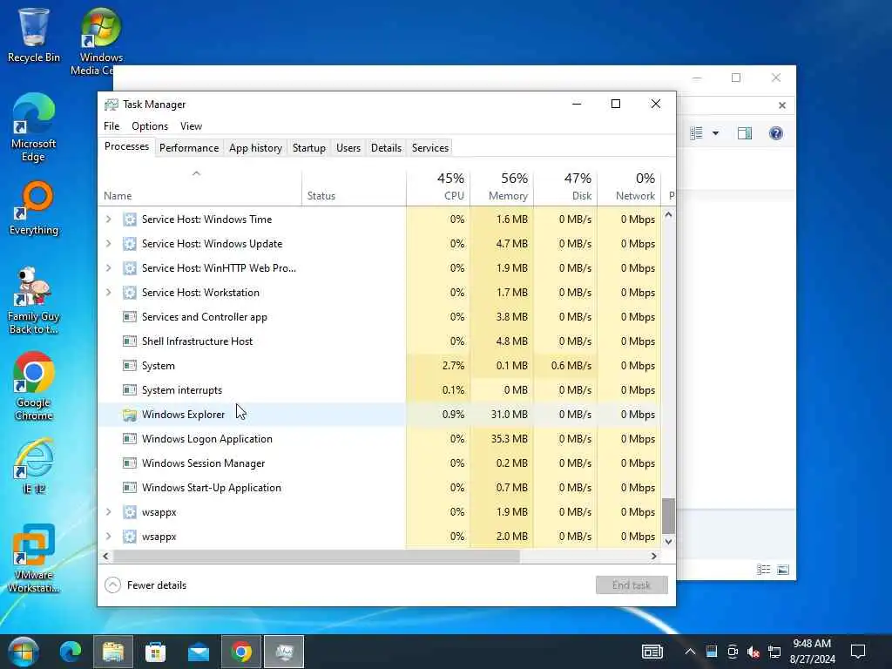Sort by CPU column header
The height and width of the screenshot is (669, 892).
point(438,188)
